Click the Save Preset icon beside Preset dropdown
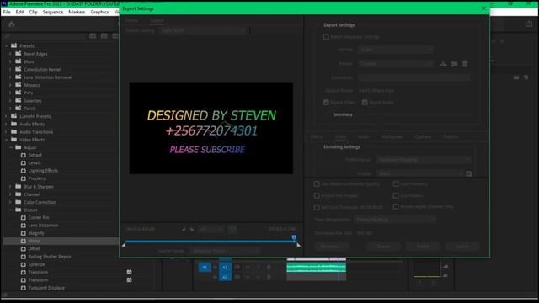The width and height of the screenshot is (539, 303). [x=443, y=64]
